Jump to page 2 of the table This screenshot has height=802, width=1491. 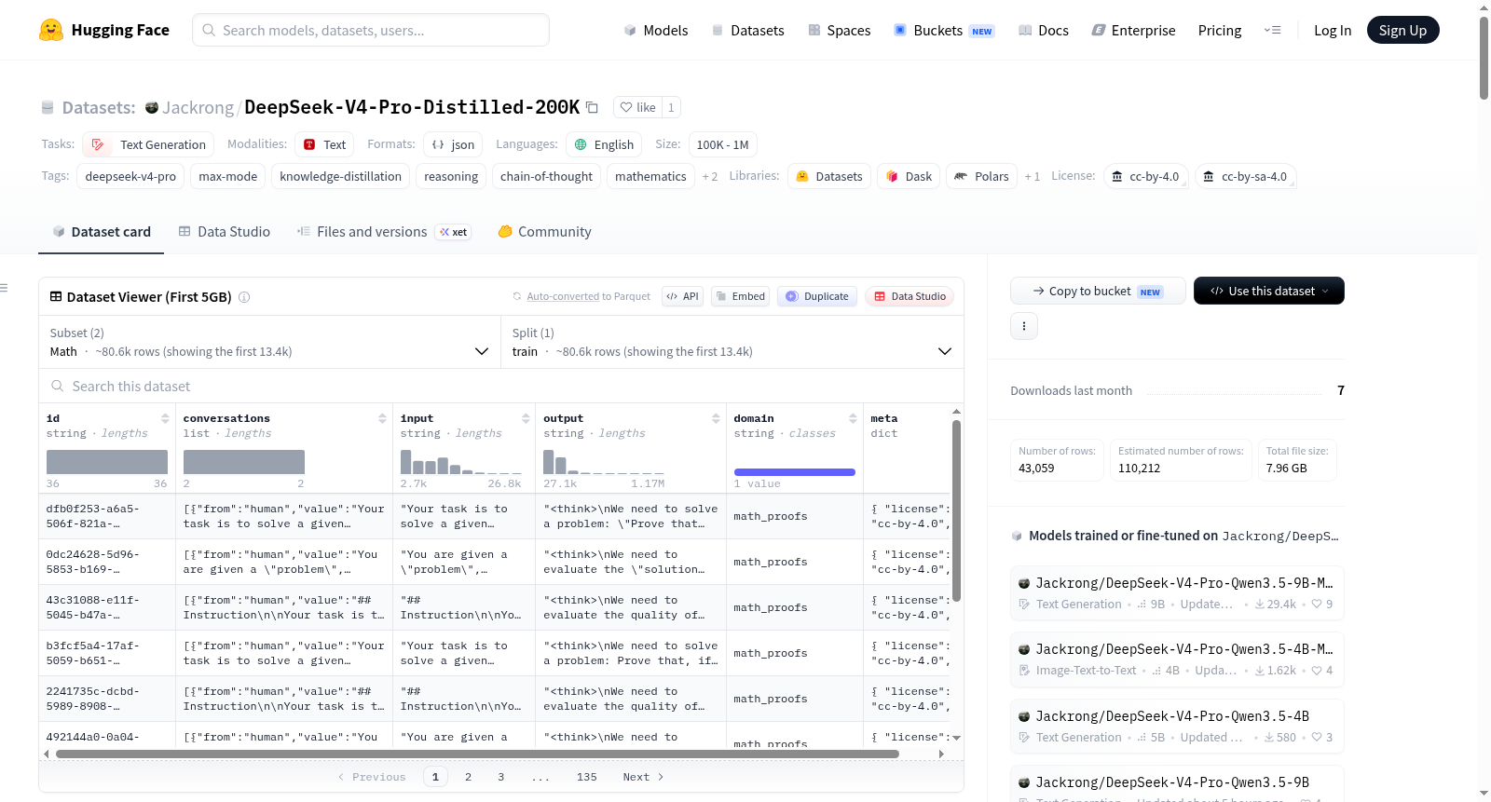pyautogui.click(x=468, y=777)
